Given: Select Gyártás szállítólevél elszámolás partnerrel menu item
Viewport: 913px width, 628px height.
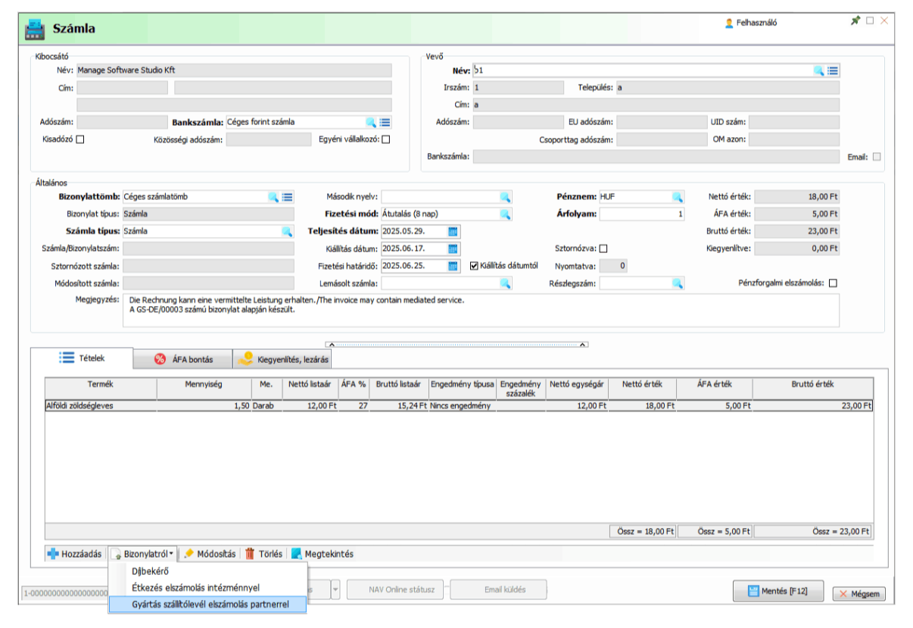Looking at the screenshot, I should 207,604.
